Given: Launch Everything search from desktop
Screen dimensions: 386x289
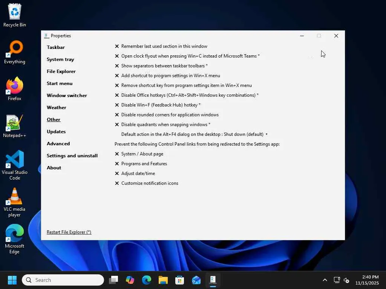Looking at the screenshot, I should [15, 52].
